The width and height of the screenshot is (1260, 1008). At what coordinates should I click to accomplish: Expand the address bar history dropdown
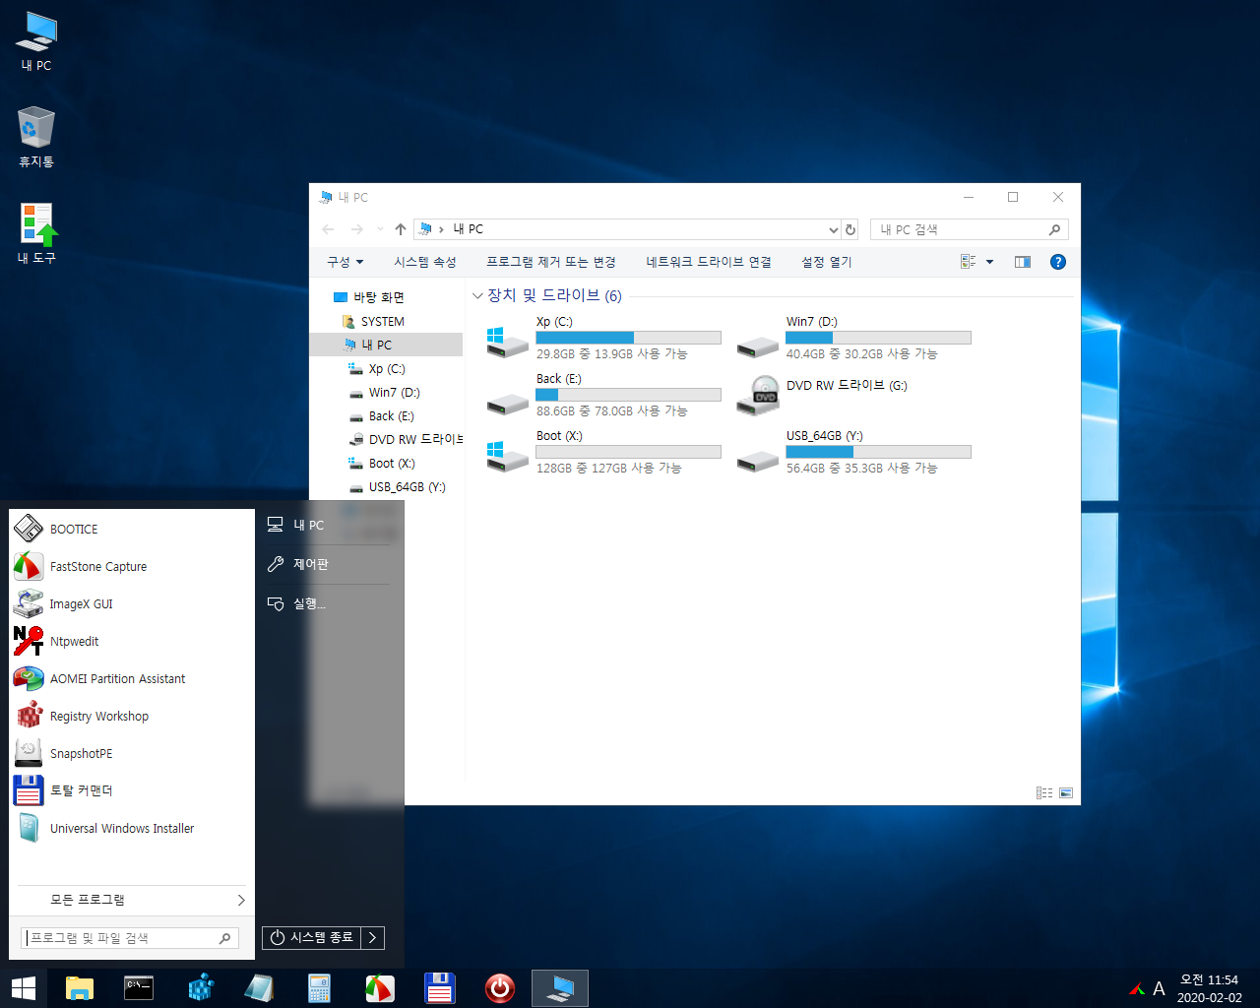[834, 229]
